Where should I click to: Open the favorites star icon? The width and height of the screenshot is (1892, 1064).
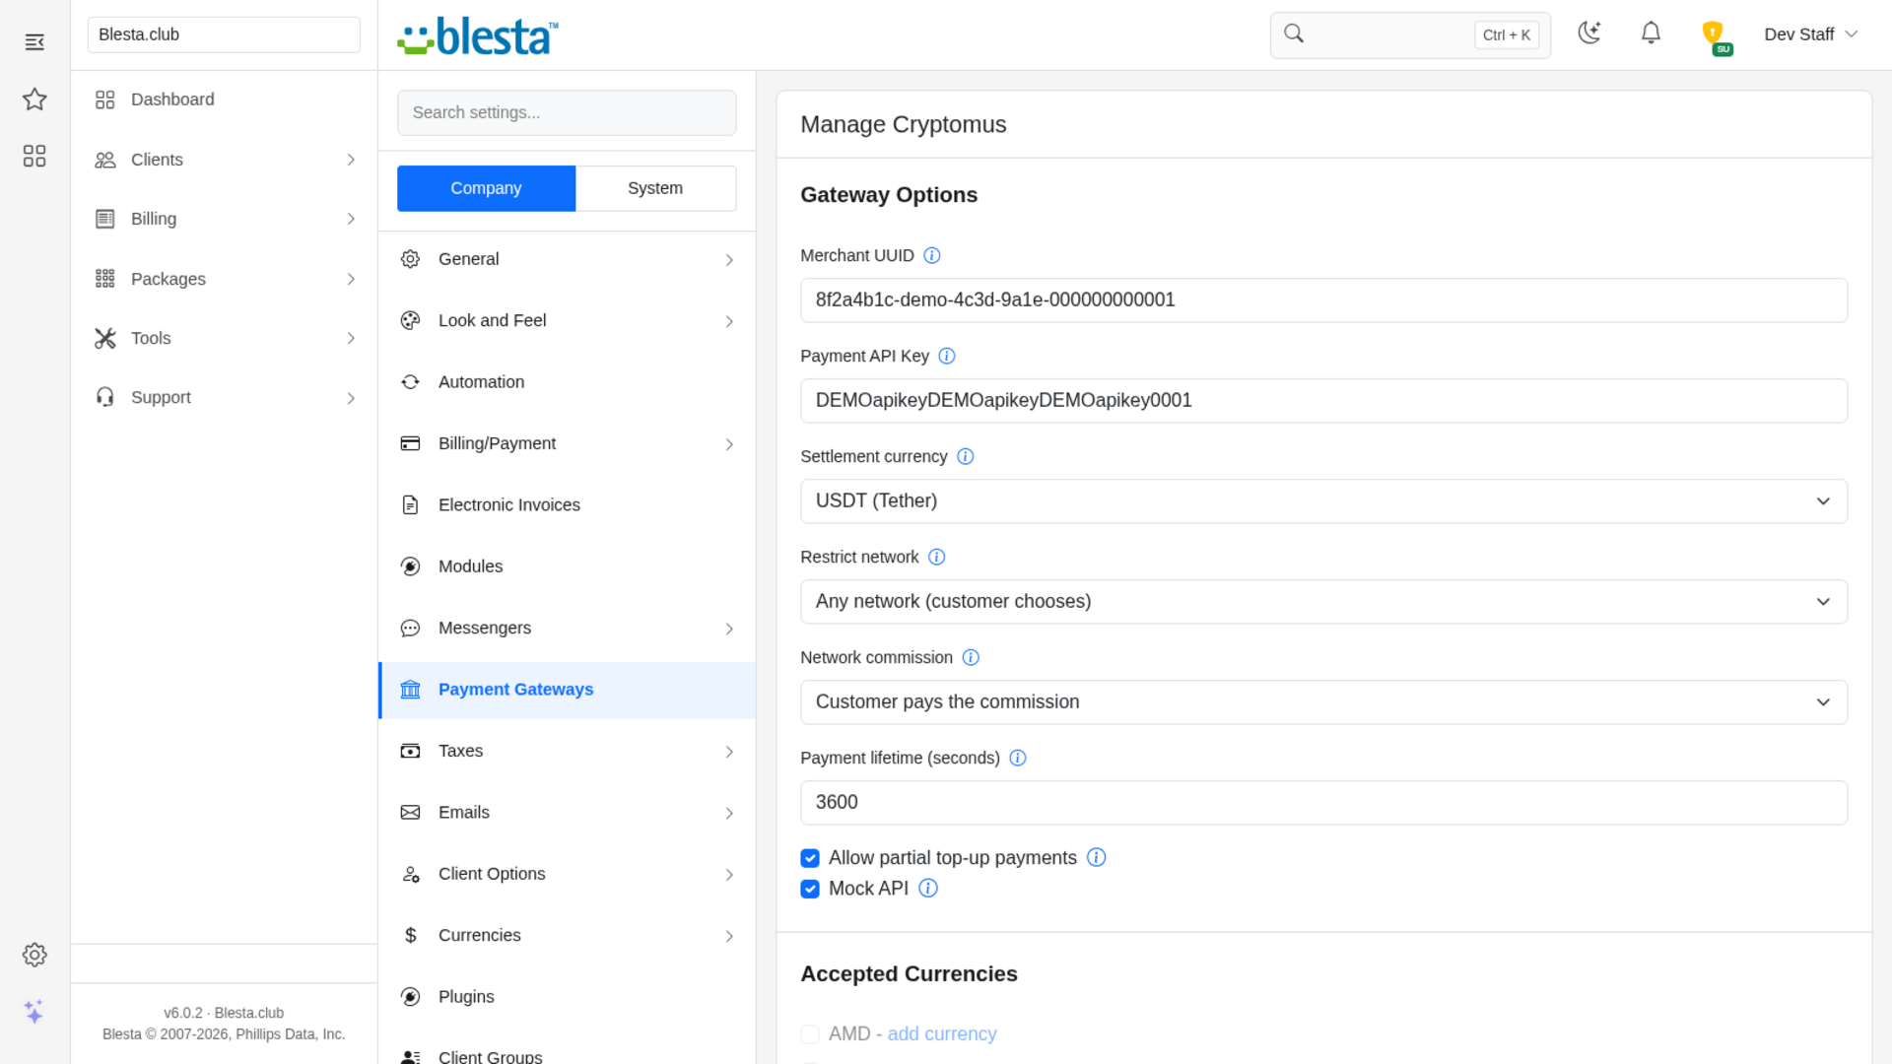[34, 99]
